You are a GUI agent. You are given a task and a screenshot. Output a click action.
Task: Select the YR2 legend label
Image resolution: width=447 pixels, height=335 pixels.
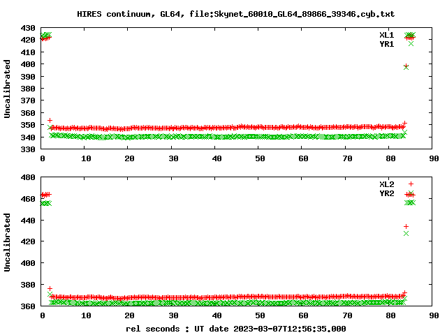(386, 193)
